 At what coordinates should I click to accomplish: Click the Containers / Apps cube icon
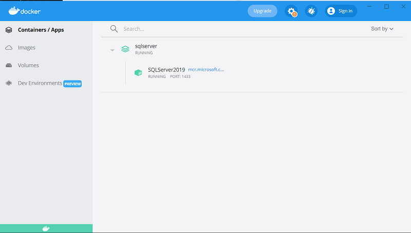[9, 30]
